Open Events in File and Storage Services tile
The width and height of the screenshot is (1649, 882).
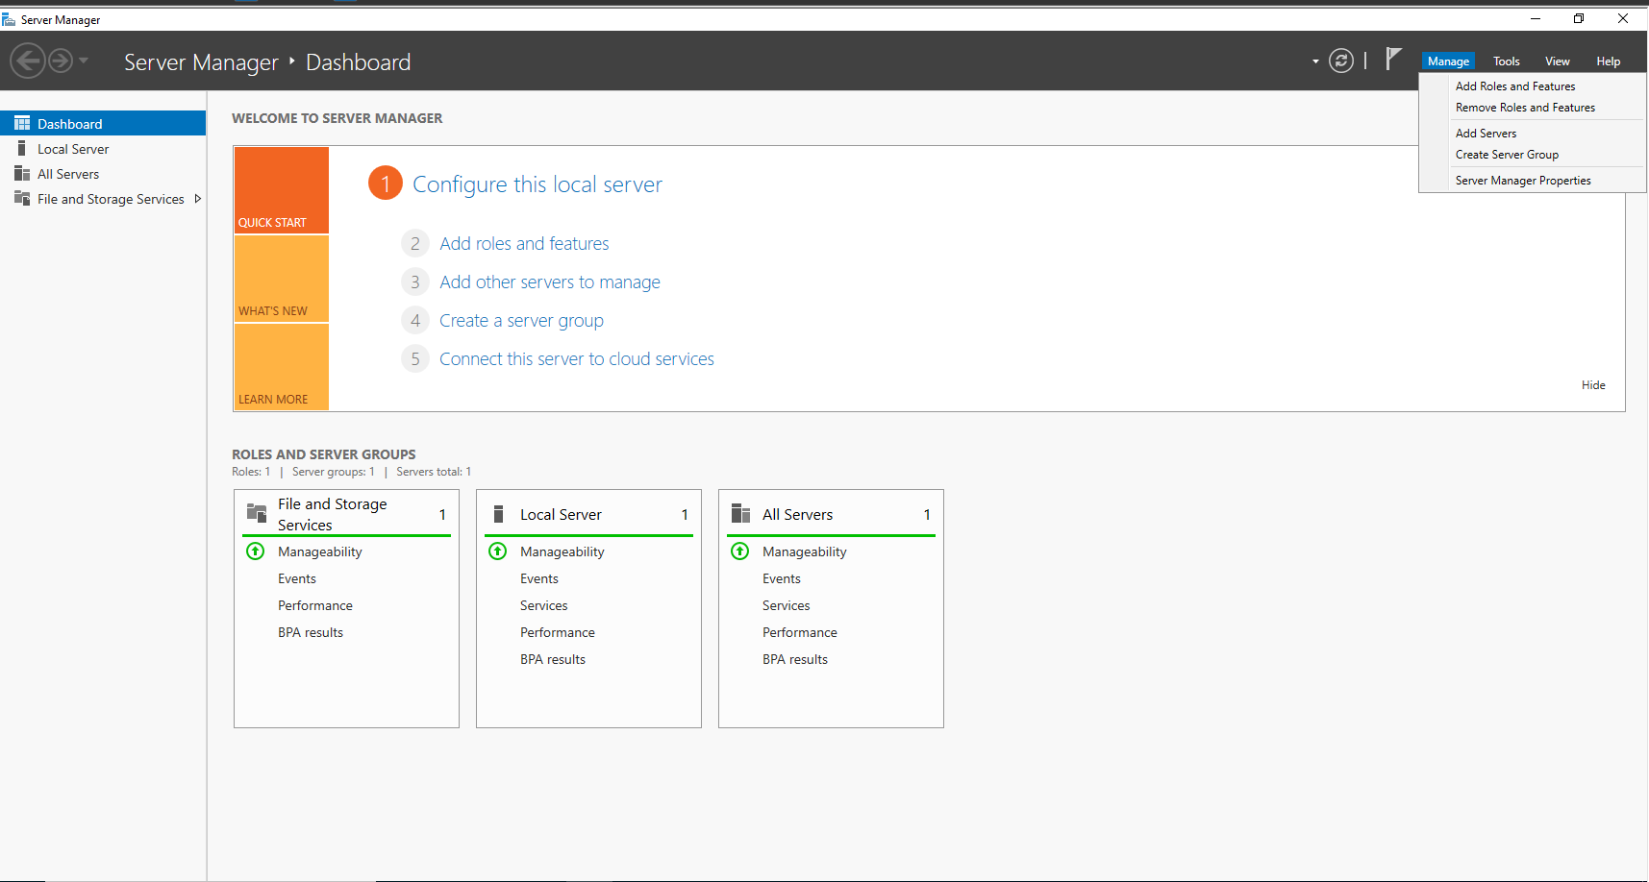click(297, 579)
